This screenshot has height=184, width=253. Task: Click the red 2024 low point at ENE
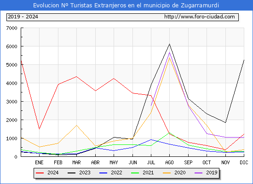click(39, 129)
